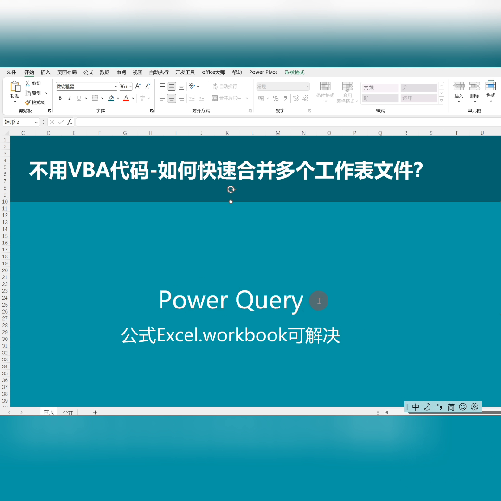501x501 pixels.
Task: Increase font size with large A
Action: click(138, 86)
